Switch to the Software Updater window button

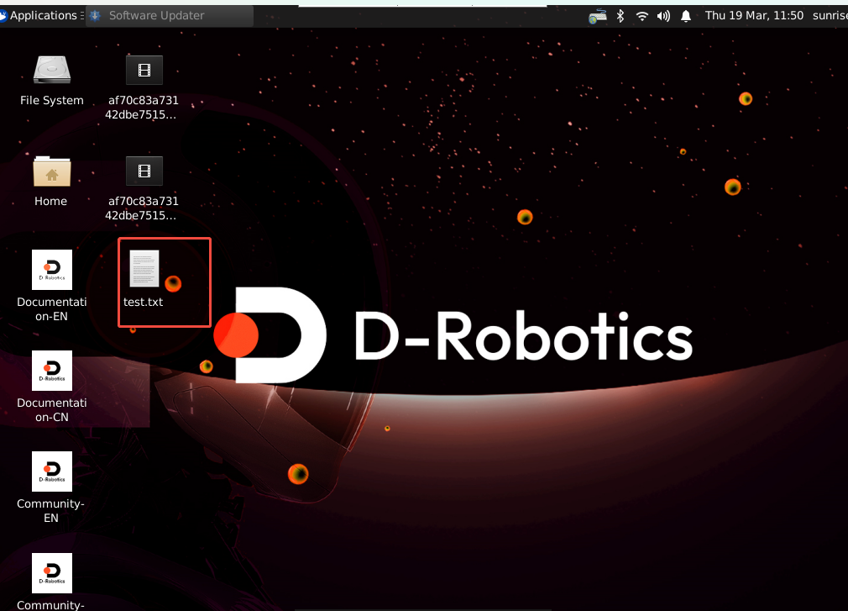[x=170, y=16]
